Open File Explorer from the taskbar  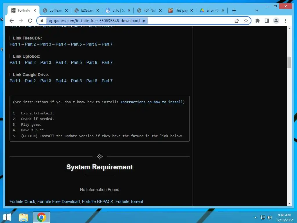(x=23, y=217)
